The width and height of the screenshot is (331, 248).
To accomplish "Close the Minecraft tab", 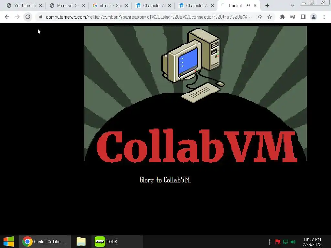I will coord(84,5).
